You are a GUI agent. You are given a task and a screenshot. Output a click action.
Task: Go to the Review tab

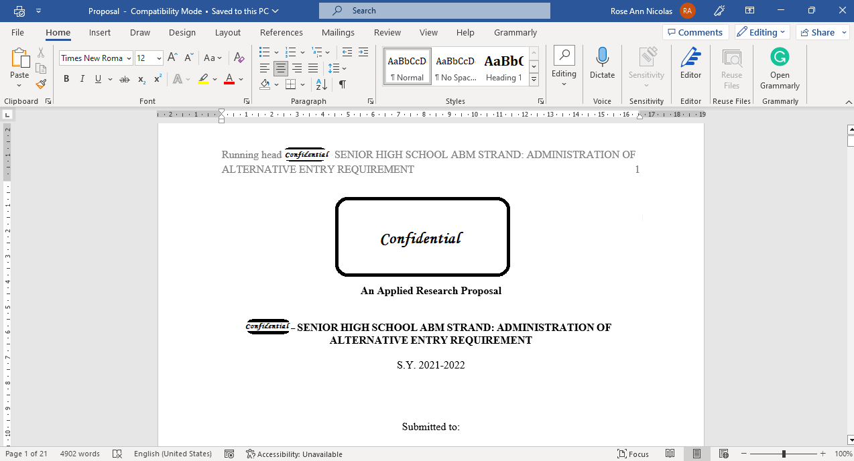(x=387, y=32)
